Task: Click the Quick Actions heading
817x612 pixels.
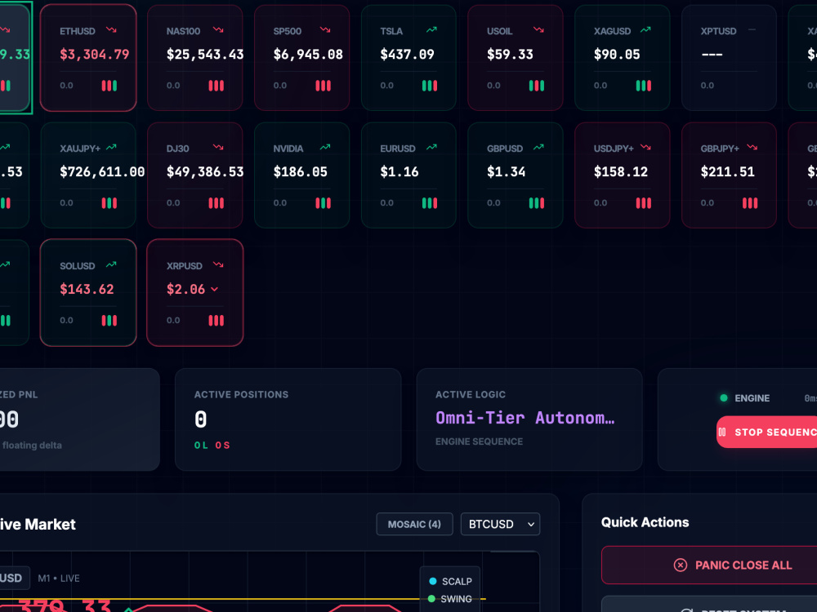Action: pos(645,522)
